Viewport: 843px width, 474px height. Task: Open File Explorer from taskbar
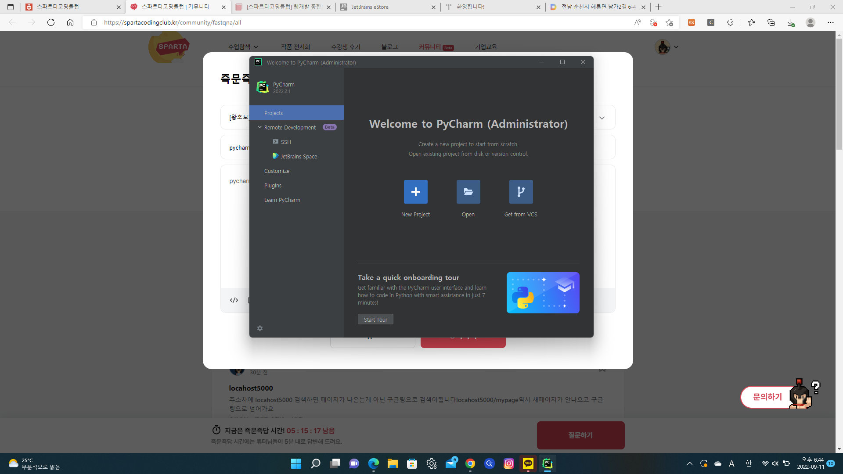pos(393,463)
